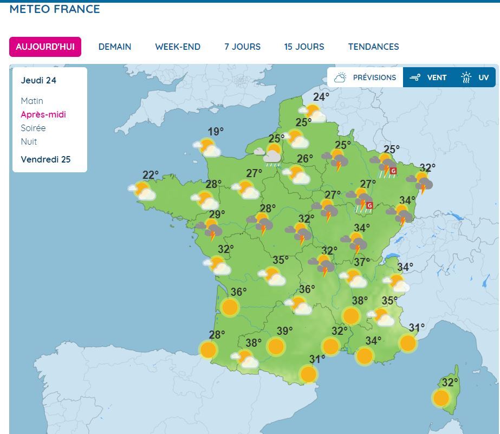The width and height of the screenshot is (500, 434).
Task: Click the hail storm icon under northeast 25°
Action: coord(384,165)
